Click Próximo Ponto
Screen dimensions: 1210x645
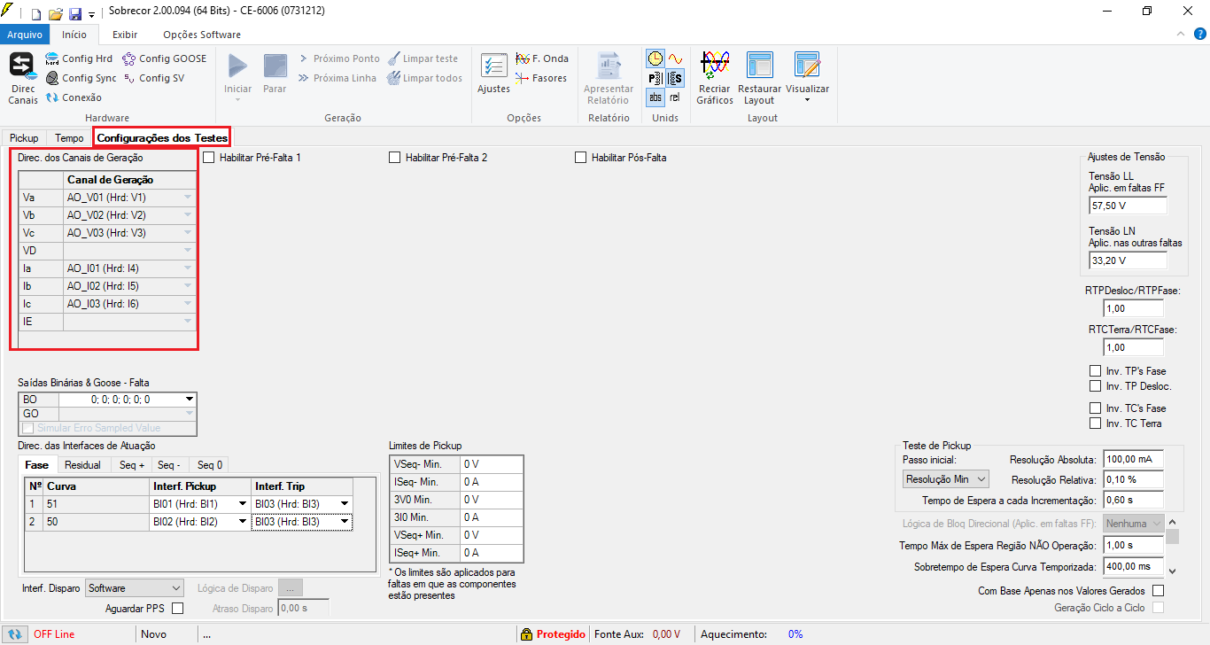(x=338, y=58)
